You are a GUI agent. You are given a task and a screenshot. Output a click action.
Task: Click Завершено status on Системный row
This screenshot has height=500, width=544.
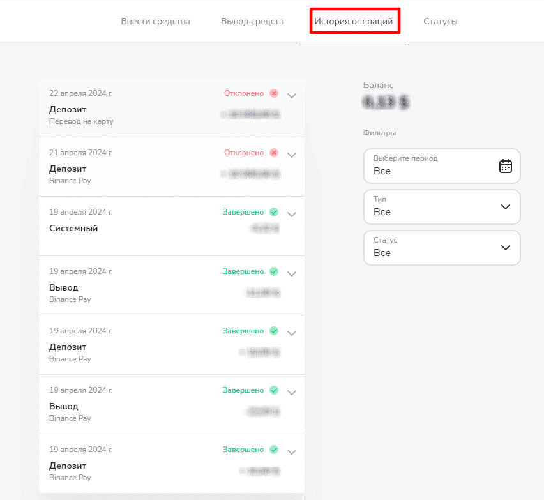[243, 212]
